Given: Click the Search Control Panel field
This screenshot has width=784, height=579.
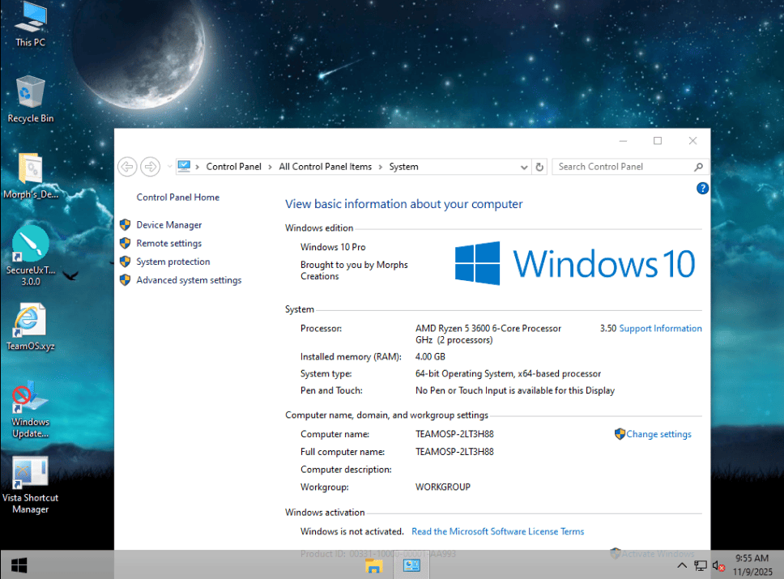Looking at the screenshot, I should 622,167.
